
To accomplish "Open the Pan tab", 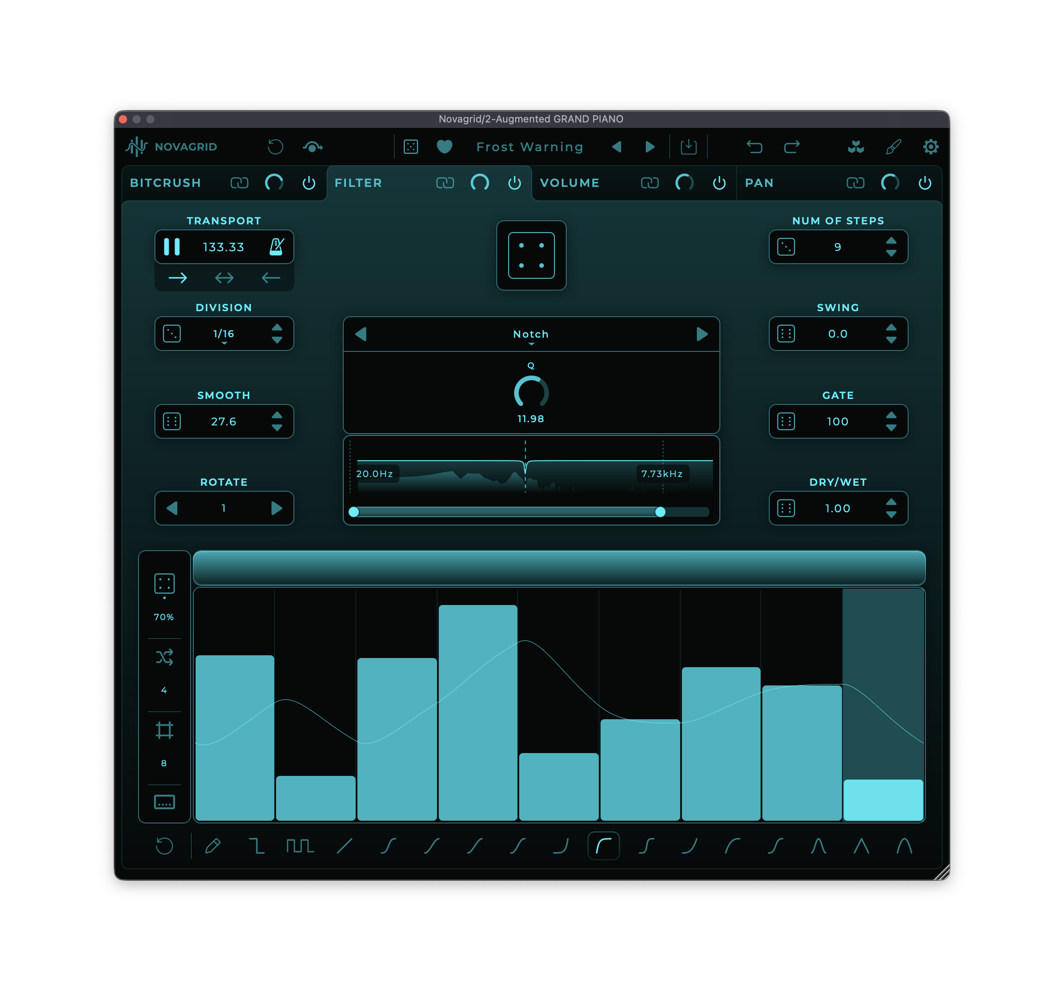I will pyautogui.click(x=759, y=183).
